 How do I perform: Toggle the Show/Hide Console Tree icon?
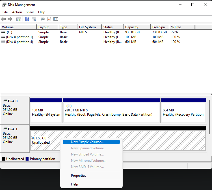tap(19, 19)
